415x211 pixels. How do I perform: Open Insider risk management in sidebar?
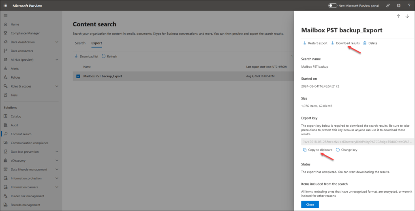tap(28, 196)
